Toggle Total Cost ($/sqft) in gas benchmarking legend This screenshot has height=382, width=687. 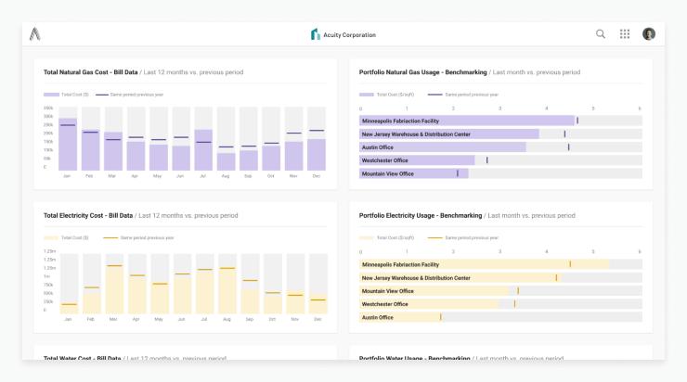tap(386, 95)
